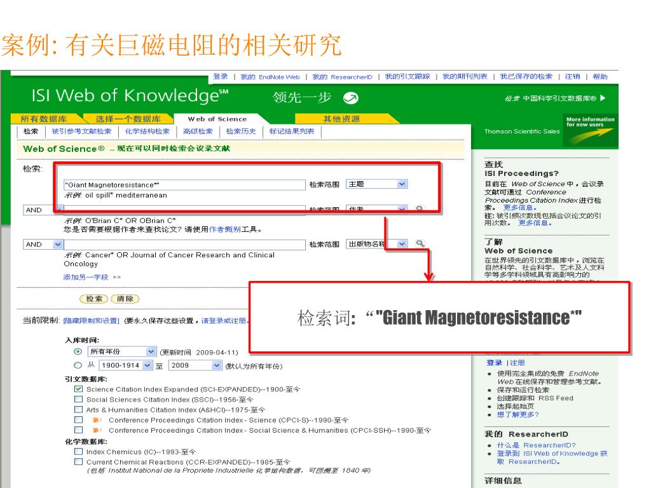The width and height of the screenshot is (651, 488).
Task: Select the 从 year range radio button
Action: coord(78,365)
